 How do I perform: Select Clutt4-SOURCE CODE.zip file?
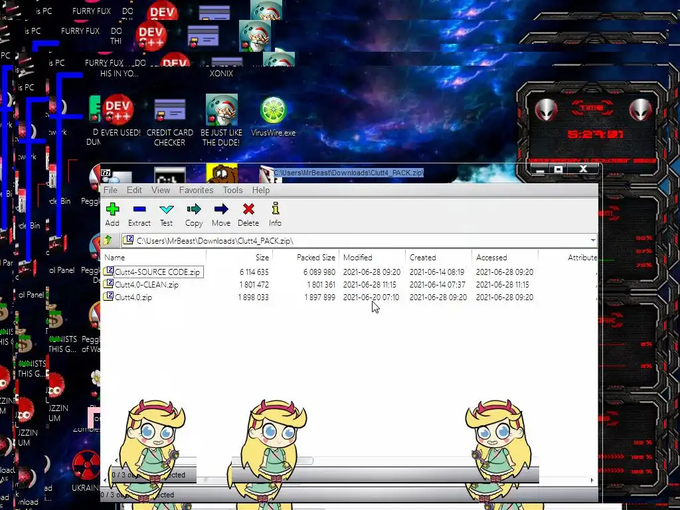point(157,272)
